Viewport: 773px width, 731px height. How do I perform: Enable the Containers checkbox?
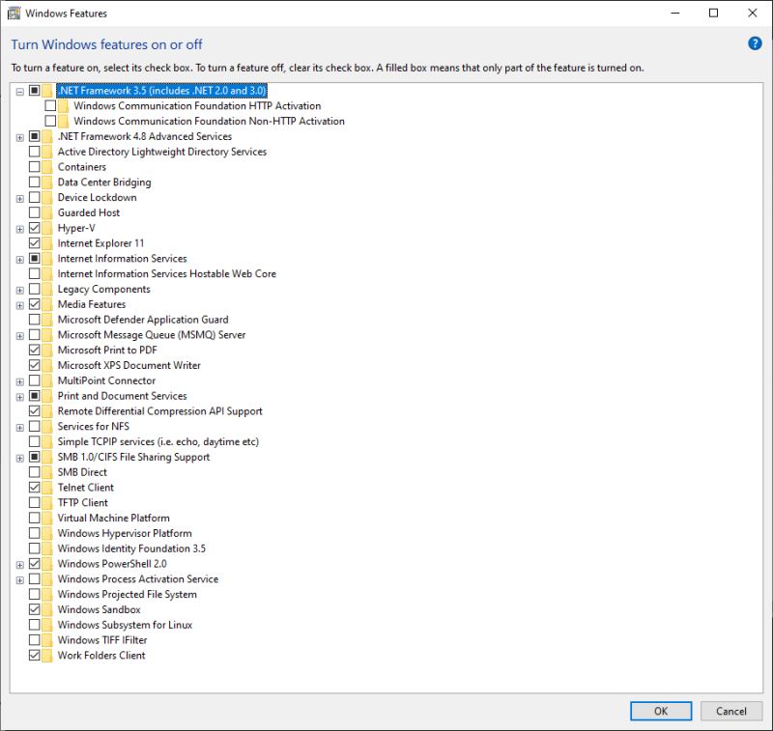coord(33,166)
